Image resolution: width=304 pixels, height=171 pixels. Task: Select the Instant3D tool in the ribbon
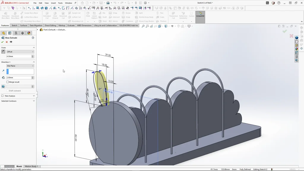[200, 15]
